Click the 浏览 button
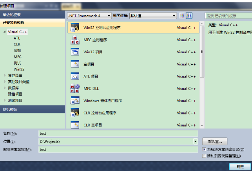Image resolution: width=252 pixels, height=172 pixels. pyautogui.click(x=214, y=141)
